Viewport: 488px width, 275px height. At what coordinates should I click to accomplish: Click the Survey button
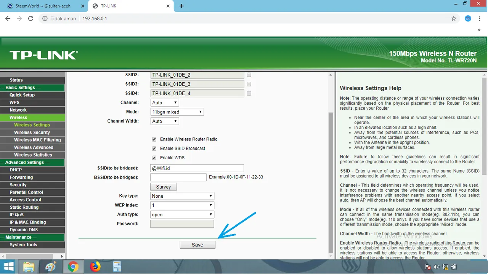click(164, 187)
